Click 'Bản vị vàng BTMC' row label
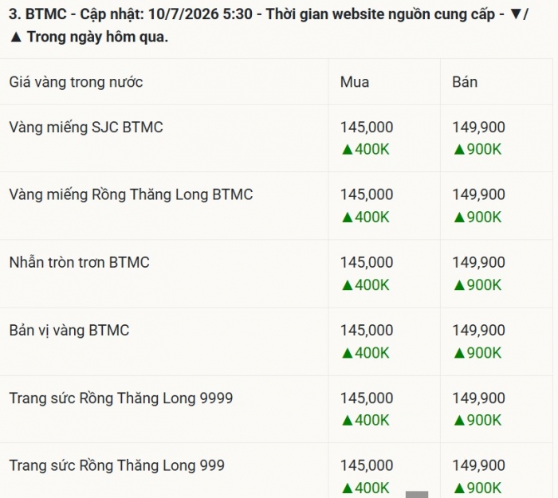Image resolution: width=558 pixels, height=498 pixels. [69, 331]
